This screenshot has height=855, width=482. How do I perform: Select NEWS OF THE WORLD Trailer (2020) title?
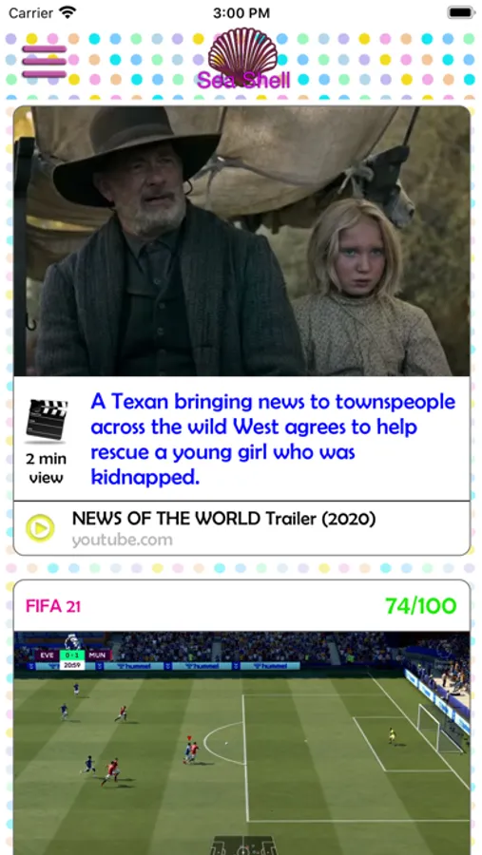(223, 519)
